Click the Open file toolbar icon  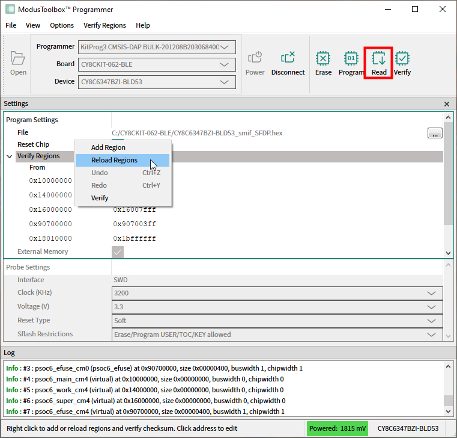point(18,63)
